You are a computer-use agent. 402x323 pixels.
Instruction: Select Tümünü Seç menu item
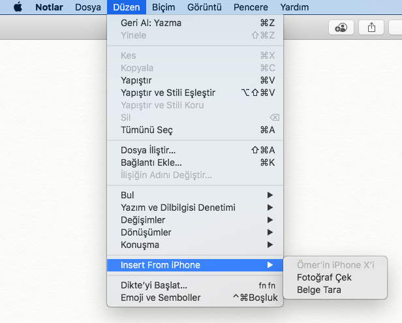(x=147, y=130)
